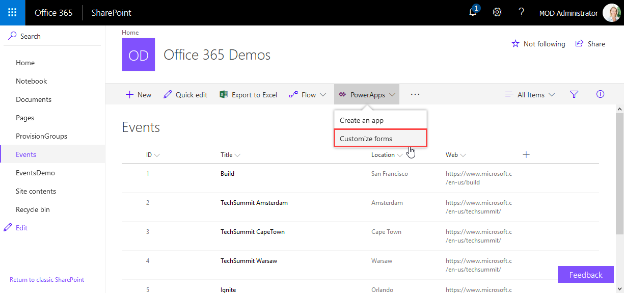Click the PowerApps logo icon

click(342, 95)
